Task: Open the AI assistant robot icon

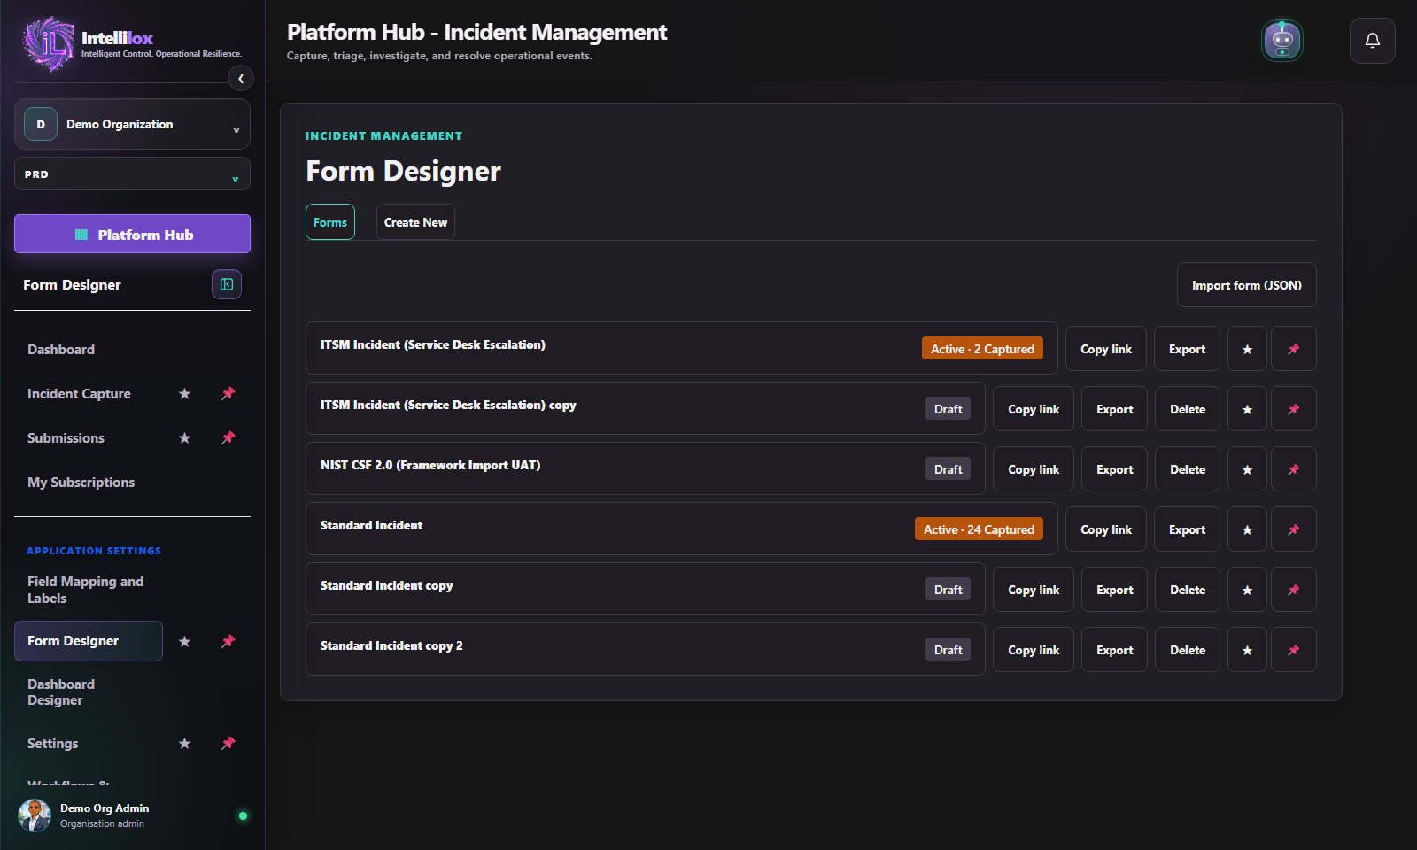Action: coord(1281,41)
